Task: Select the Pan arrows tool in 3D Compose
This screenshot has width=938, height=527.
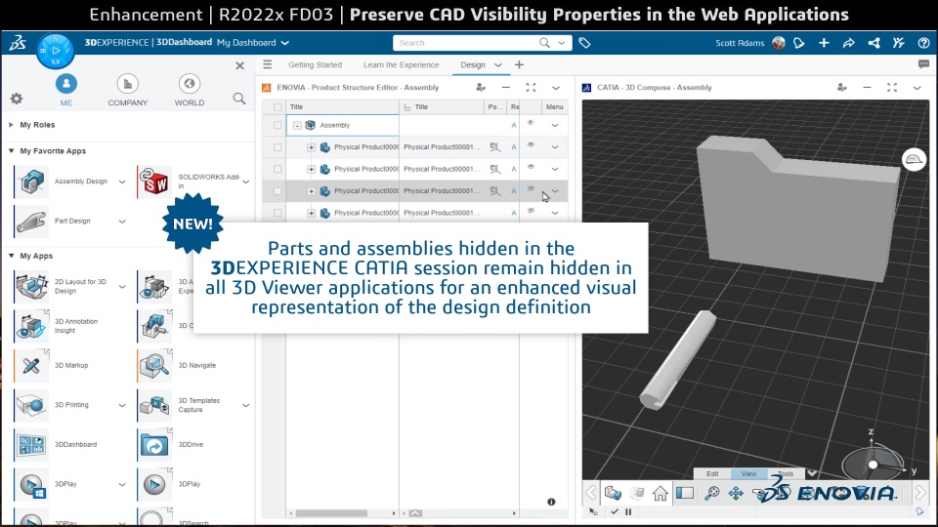Action: (x=736, y=493)
